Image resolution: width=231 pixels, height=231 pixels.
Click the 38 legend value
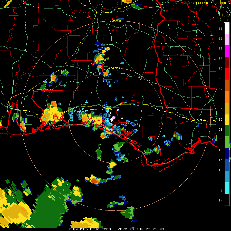(220, 99)
